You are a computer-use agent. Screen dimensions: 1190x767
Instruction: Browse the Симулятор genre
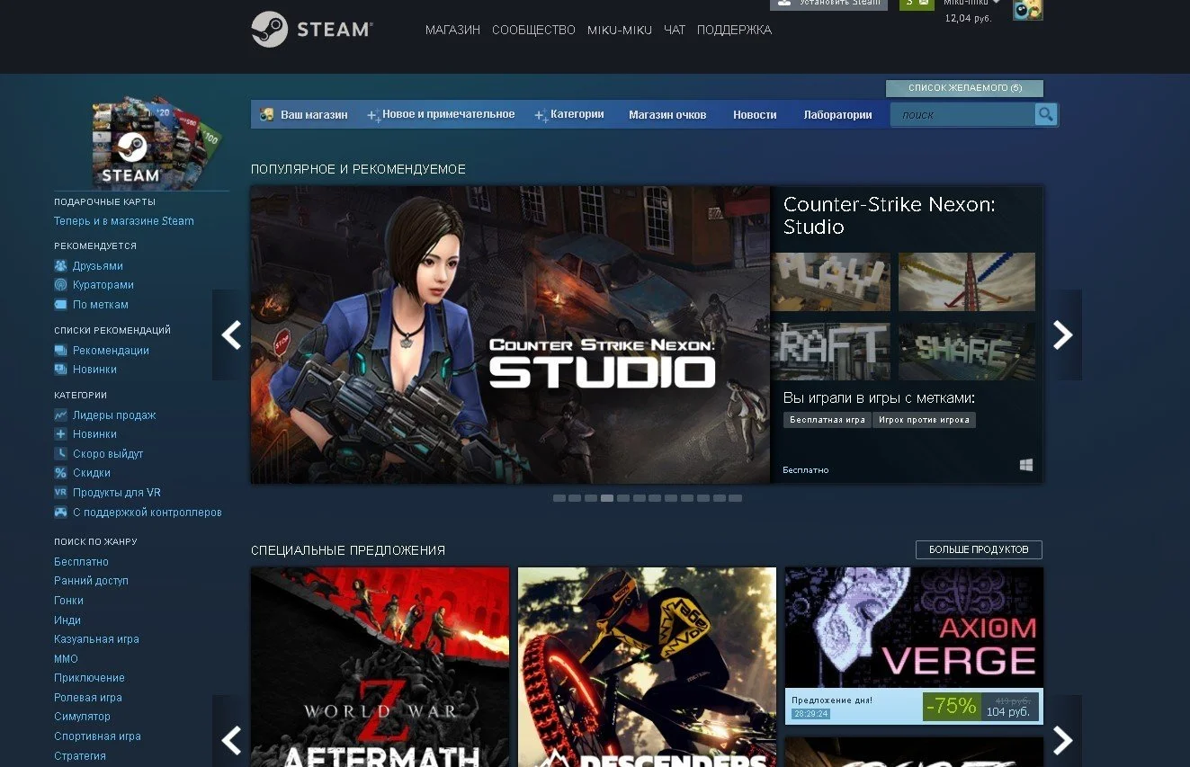(x=82, y=717)
